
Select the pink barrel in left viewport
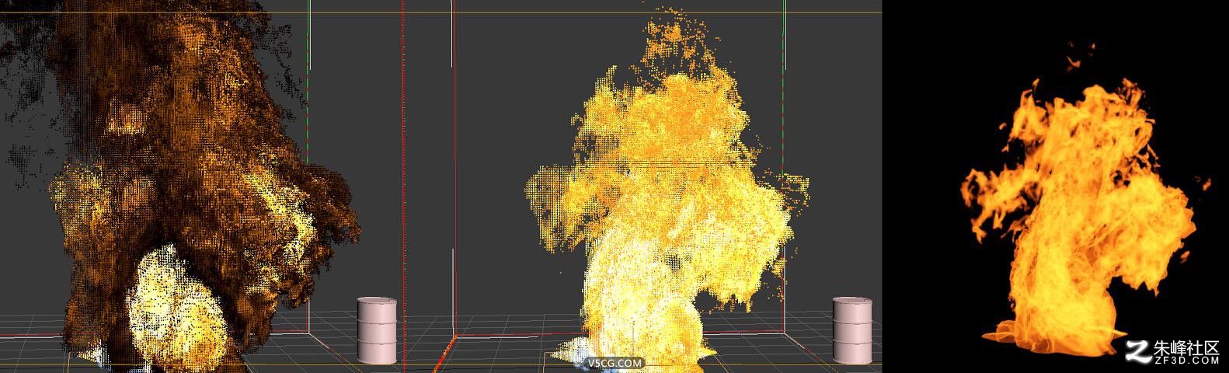pyautogui.click(x=378, y=329)
